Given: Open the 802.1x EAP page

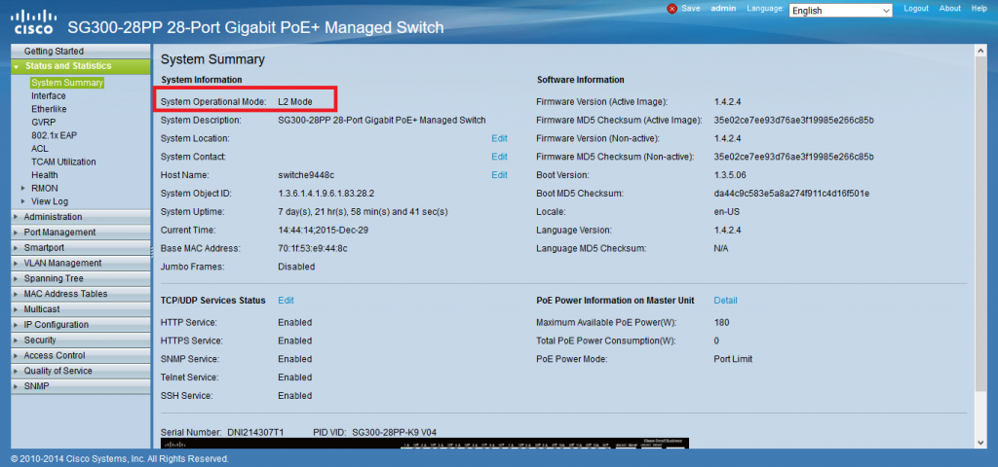Looking at the screenshot, I should tap(55, 135).
